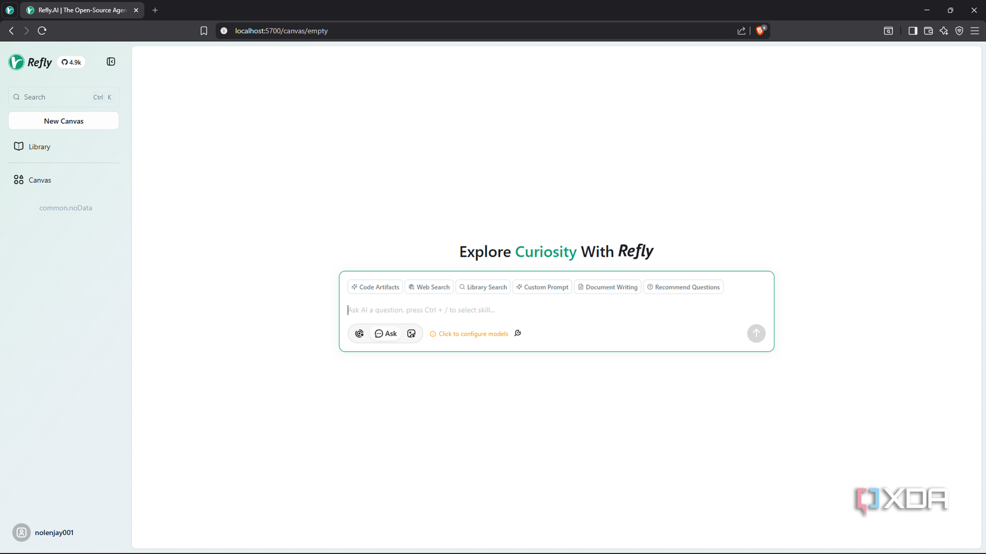The image size is (986, 554).
Task: Switch to the image generation mode icon
Action: pyautogui.click(x=411, y=334)
